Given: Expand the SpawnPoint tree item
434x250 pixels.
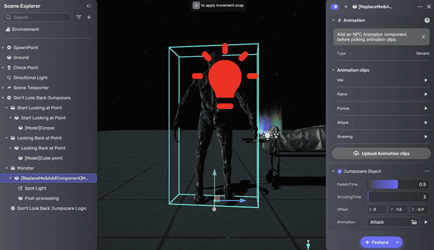Looking at the screenshot, I should tap(3, 47).
